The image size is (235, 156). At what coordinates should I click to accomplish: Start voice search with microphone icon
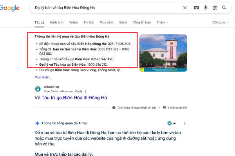[206, 8]
